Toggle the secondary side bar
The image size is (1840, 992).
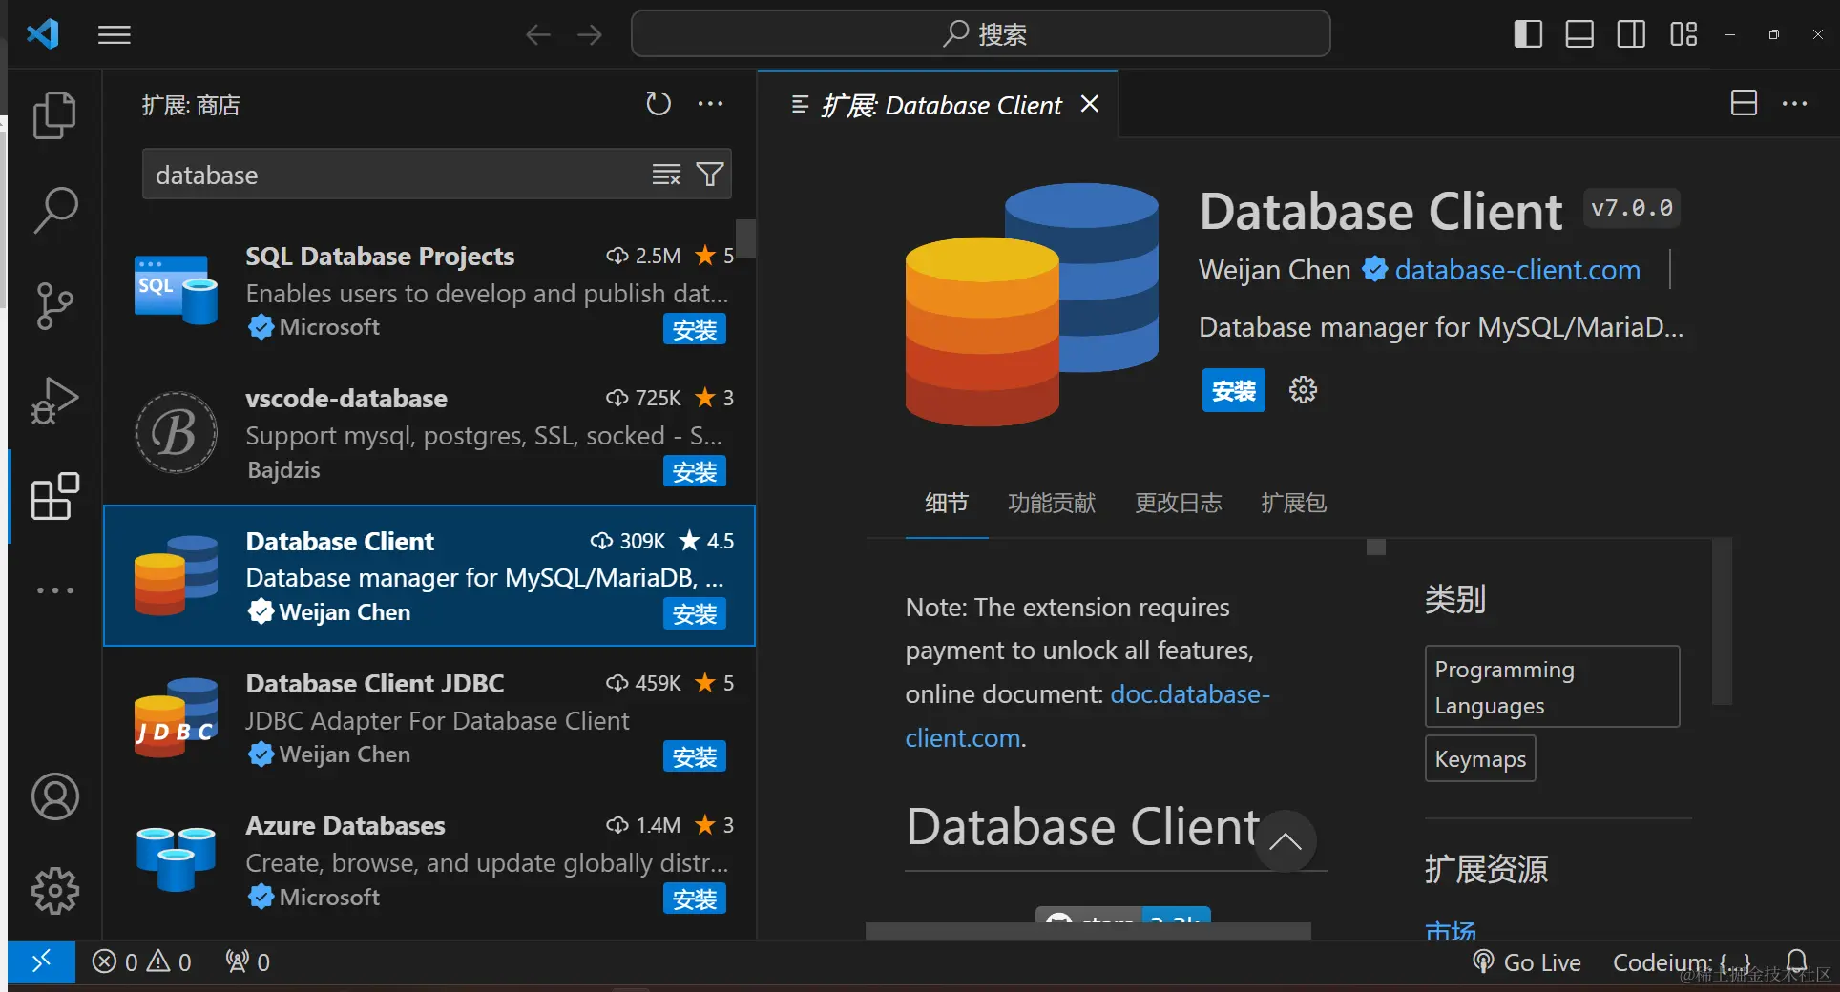tap(1631, 34)
